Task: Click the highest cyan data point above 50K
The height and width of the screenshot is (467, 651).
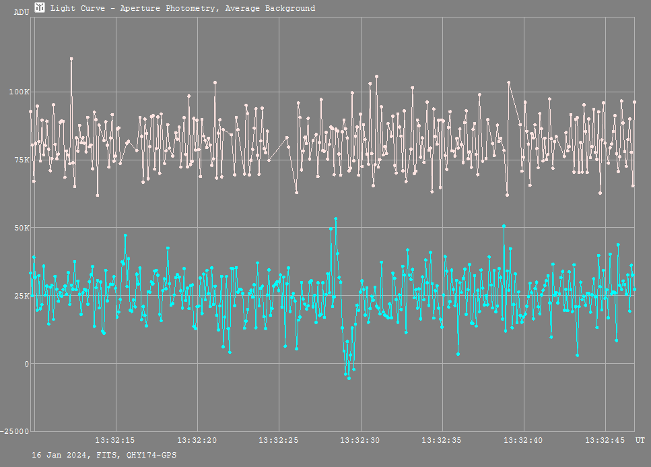Action: [335, 218]
